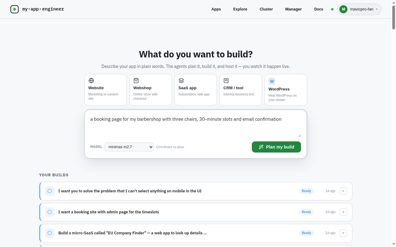Click status circle icon of EU Company Finder build

pyautogui.click(x=49, y=233)
